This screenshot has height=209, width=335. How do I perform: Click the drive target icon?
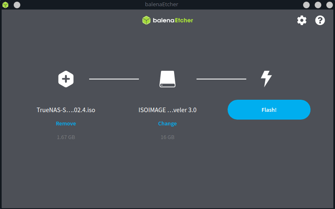tap(167, 79)
